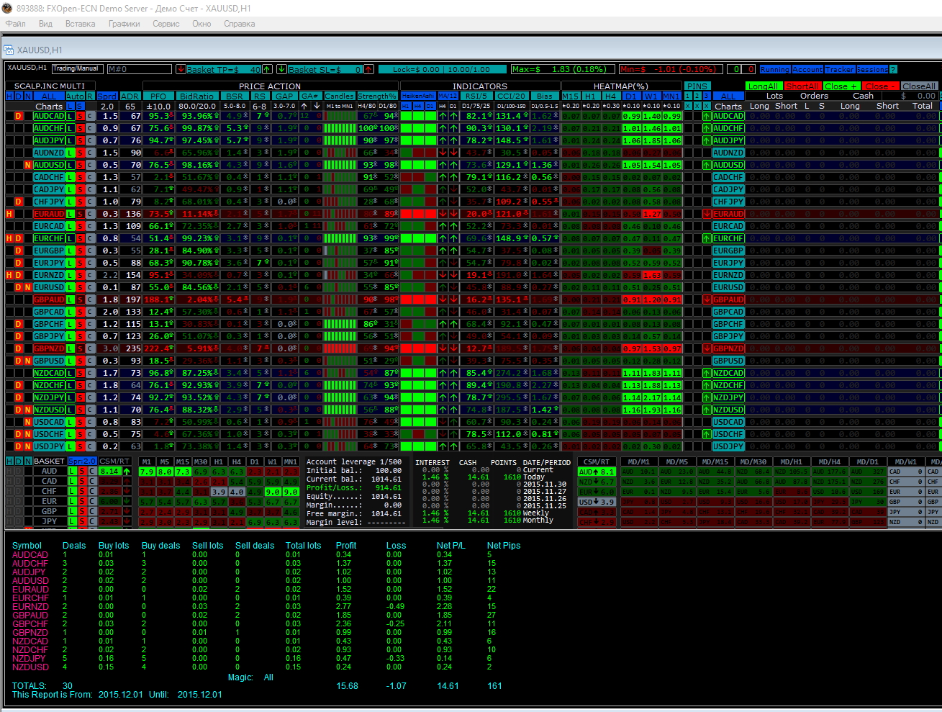The height and width of the screenshot is (712, 942).
Task: Open the Сервис menu
Action: coord(166,24)
